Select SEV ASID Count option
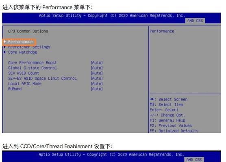Image resolution: width=226 pixels, height=162 pixels. click(x=24, y=73)
